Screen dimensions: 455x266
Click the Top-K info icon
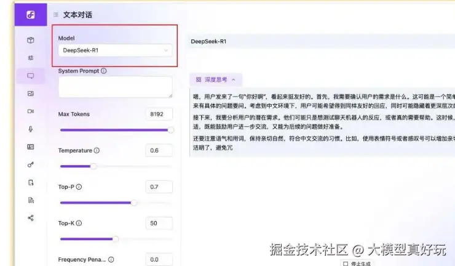coord(79,223)
